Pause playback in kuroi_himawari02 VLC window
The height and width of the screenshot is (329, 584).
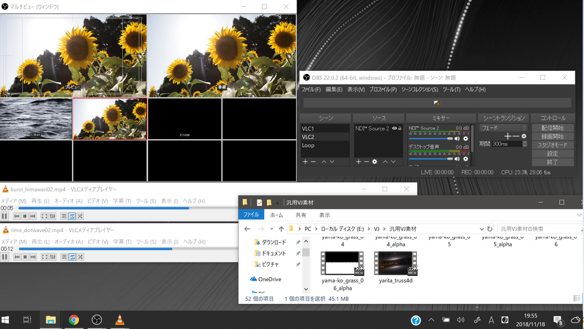(x=5, y=216)
